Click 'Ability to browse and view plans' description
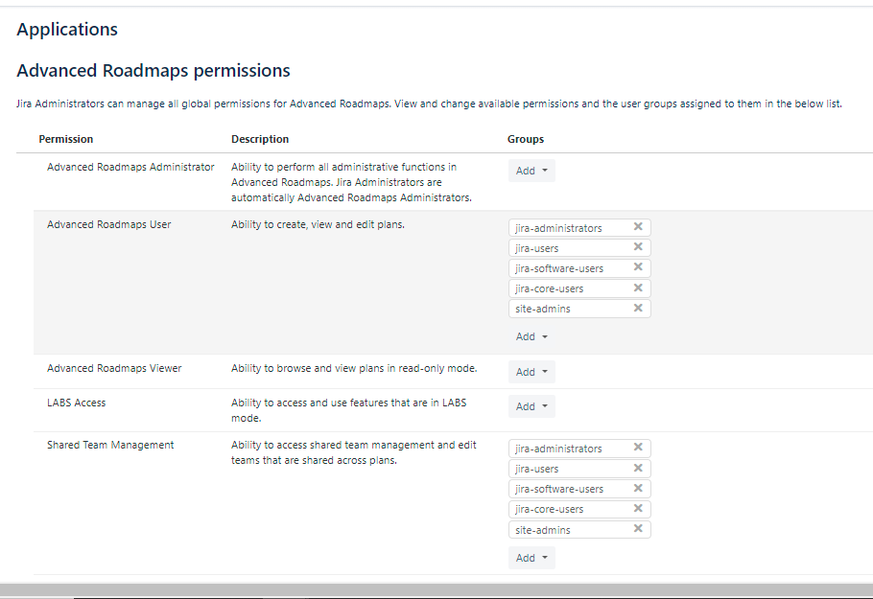This screenshot has height=599, width=873. (x=354, y=368)
